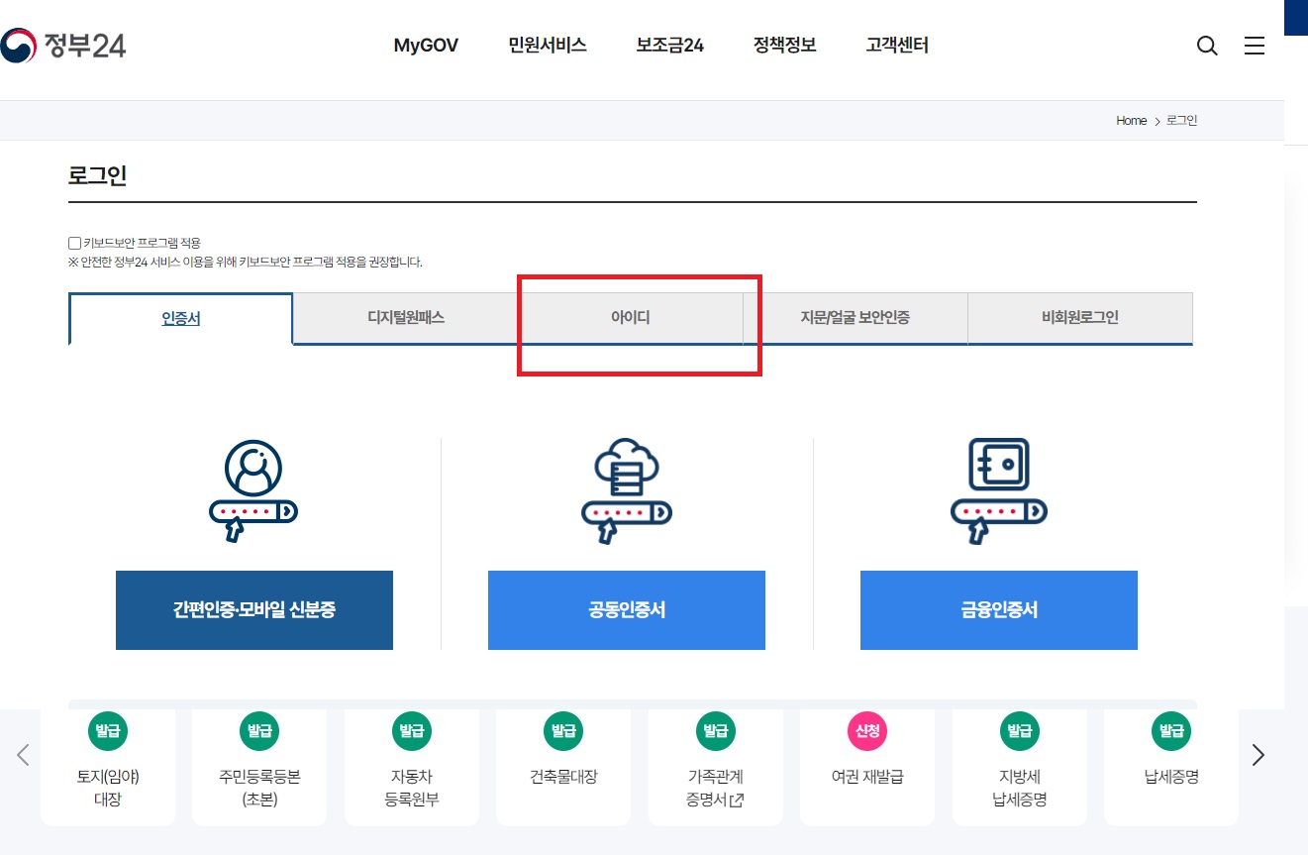Click 발급 badge above 자동차 등록원부

pyautogui.click(x=412, y=732)
